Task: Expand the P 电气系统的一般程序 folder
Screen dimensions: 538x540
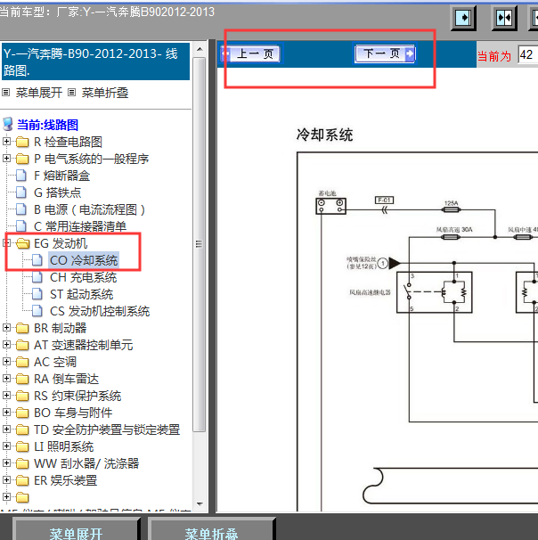Action: pyautogui.click(x=6, y=158)
